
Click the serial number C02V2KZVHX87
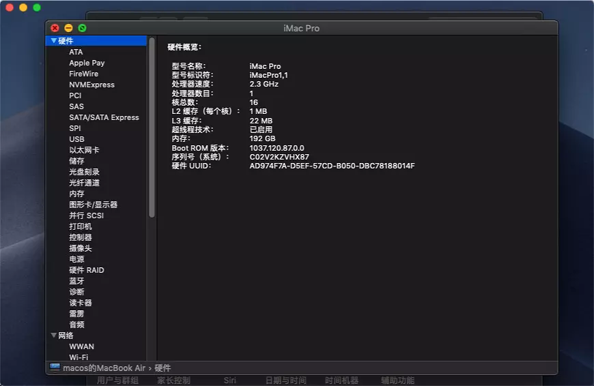click(x=279, y=157)
